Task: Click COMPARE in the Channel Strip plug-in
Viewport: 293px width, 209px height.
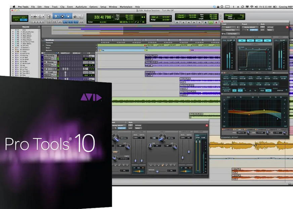Action: (254, 30)
